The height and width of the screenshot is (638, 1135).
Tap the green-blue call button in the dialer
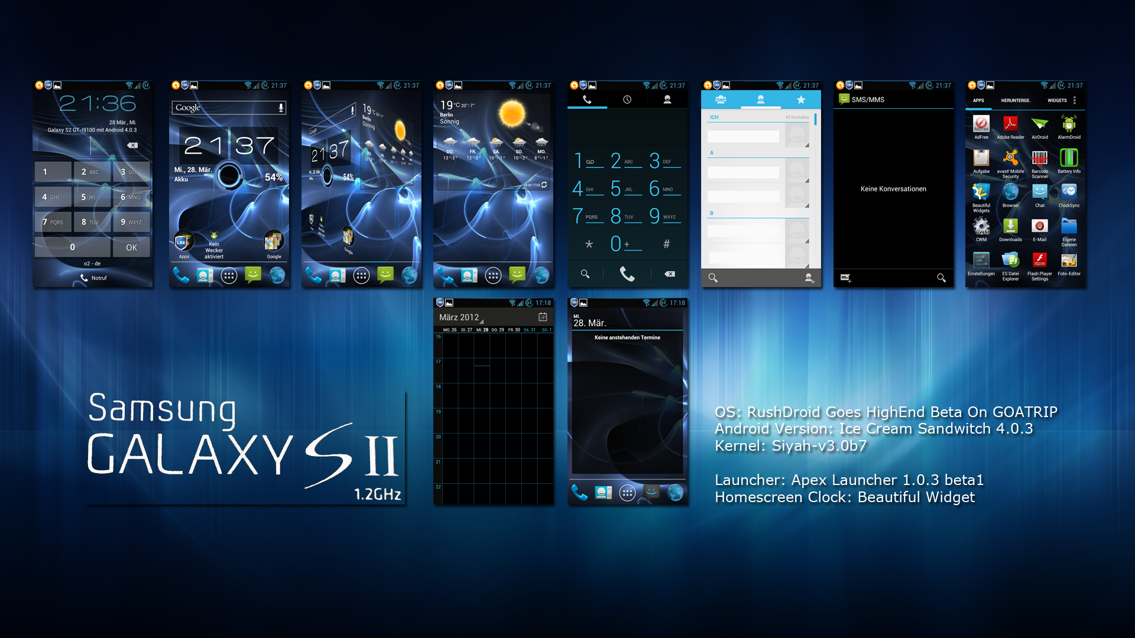pos(627,274)
